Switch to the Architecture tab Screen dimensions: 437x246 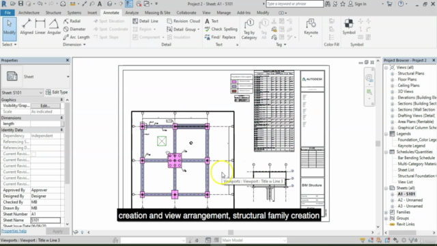click(x=29, y=12)
